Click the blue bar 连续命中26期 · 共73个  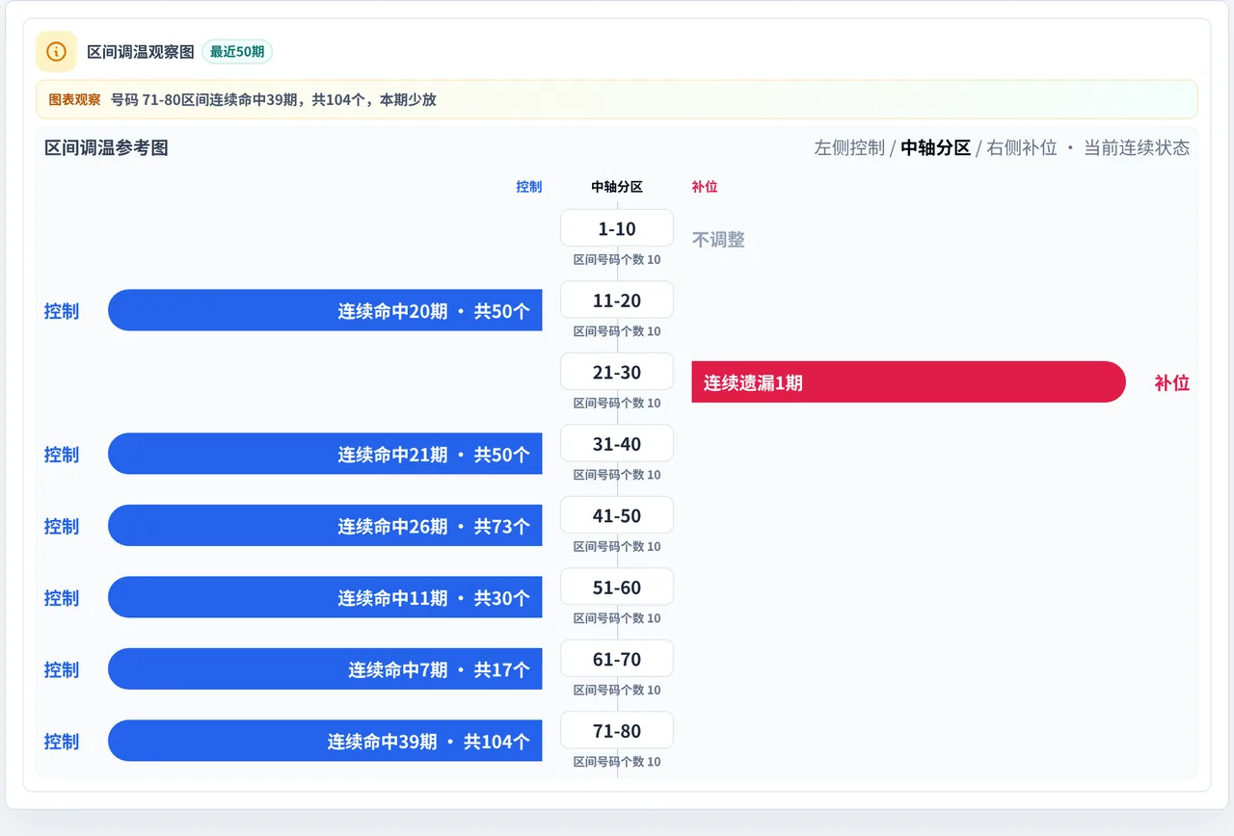(325, 526)
